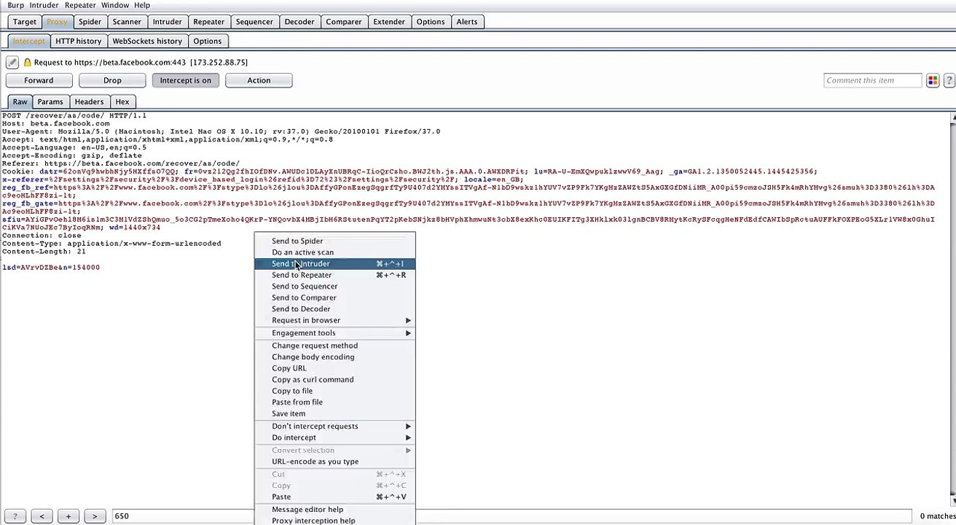Open Proxy interception help

point(334,521)
